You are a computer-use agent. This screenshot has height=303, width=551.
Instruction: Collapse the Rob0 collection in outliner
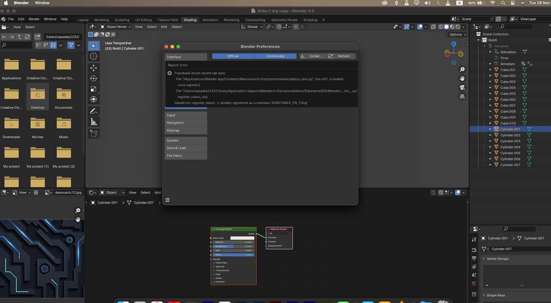479,40
